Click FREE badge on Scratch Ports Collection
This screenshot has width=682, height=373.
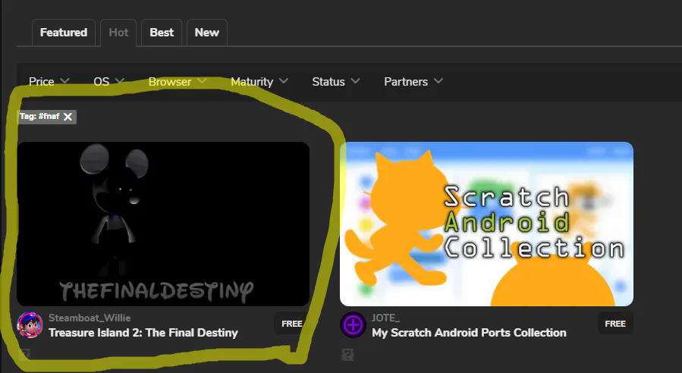click(x=615, y=324)
